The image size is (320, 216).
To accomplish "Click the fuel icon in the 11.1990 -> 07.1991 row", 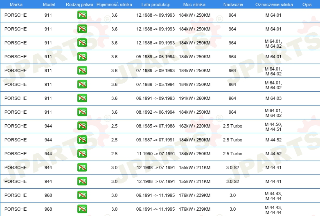I will 82,153.
